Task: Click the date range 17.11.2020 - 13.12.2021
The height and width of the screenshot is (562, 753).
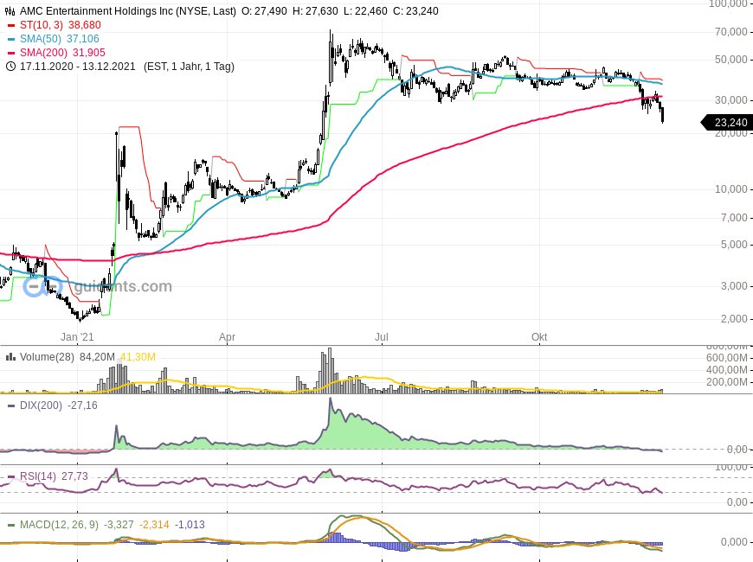Action: point(77,67)
